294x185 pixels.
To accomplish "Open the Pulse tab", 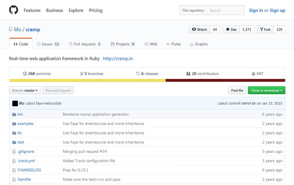I will pyautogui.click(x=174, y=44).
